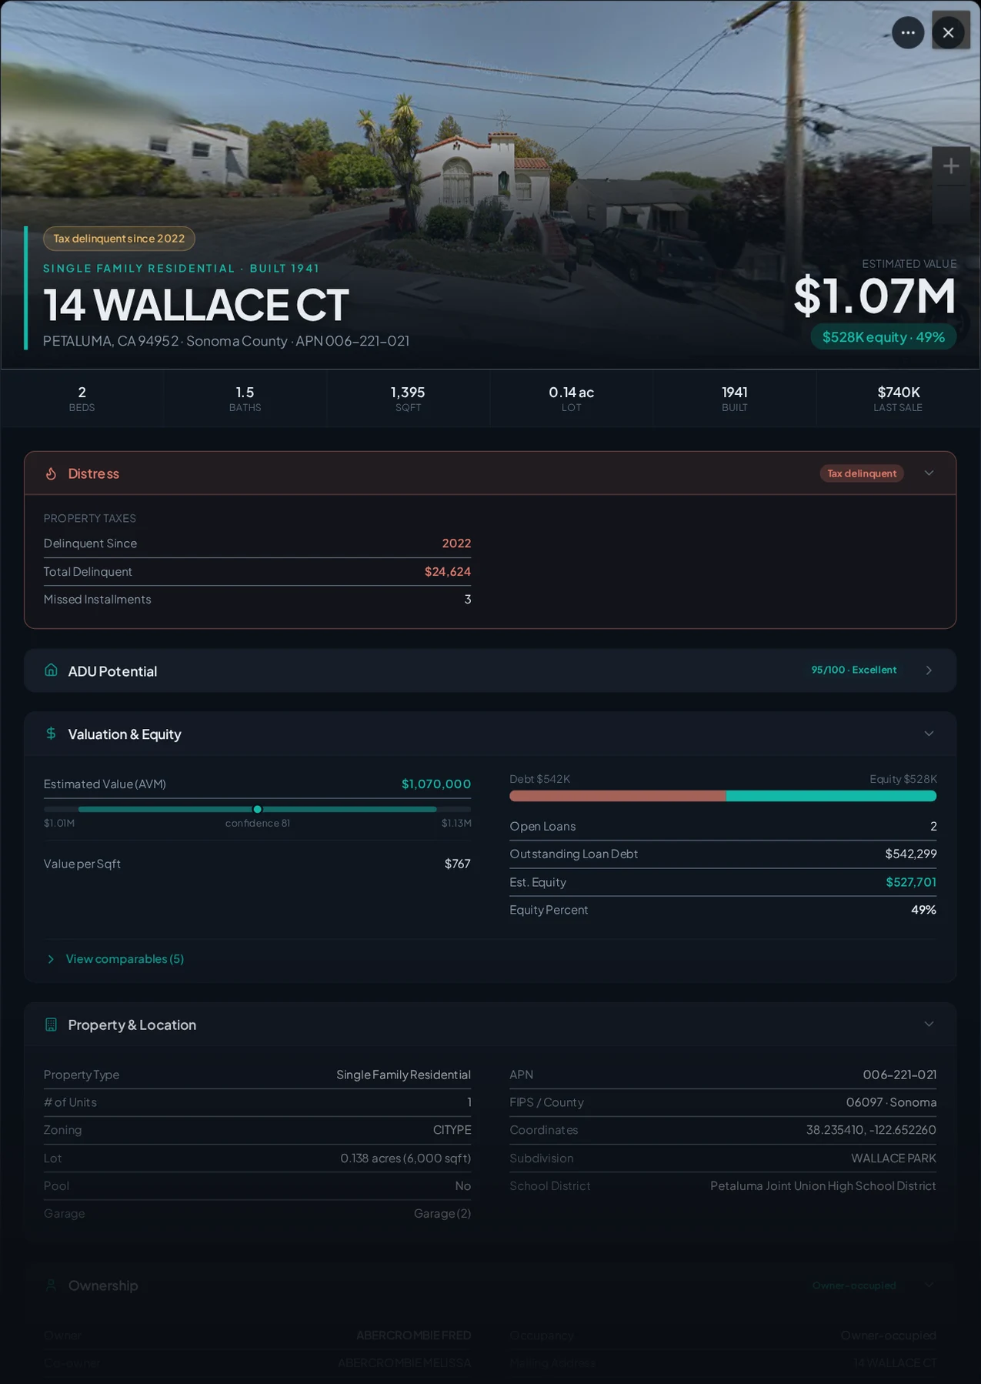
Task: Close the property detail panel
Action: pos(948,32)
